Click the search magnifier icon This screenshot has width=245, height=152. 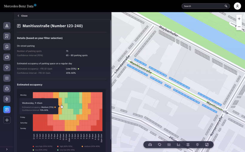tap(226, 6)
